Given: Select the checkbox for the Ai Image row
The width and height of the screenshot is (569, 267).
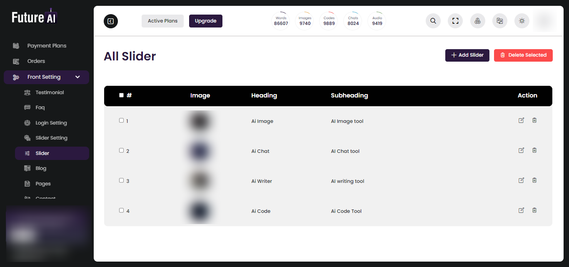Looking at the screenshot, I should point(121,120).
